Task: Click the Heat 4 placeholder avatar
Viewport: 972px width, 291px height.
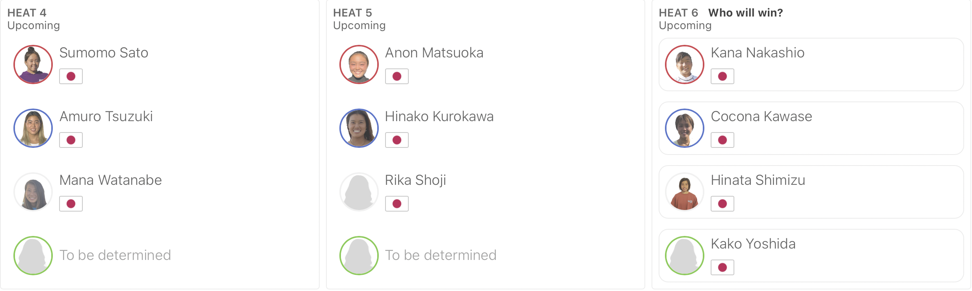Action: (x=33, y=256)
